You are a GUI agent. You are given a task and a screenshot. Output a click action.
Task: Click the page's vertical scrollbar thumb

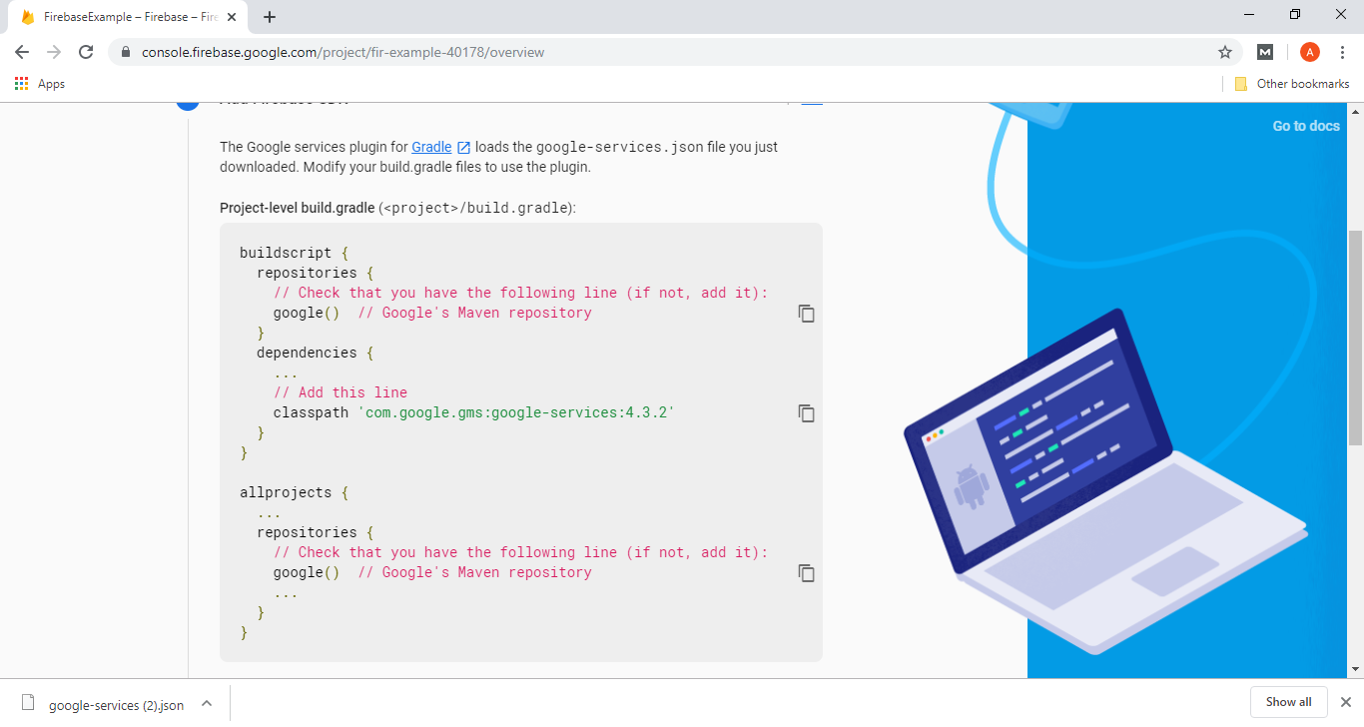click(x=1355, y=338)
